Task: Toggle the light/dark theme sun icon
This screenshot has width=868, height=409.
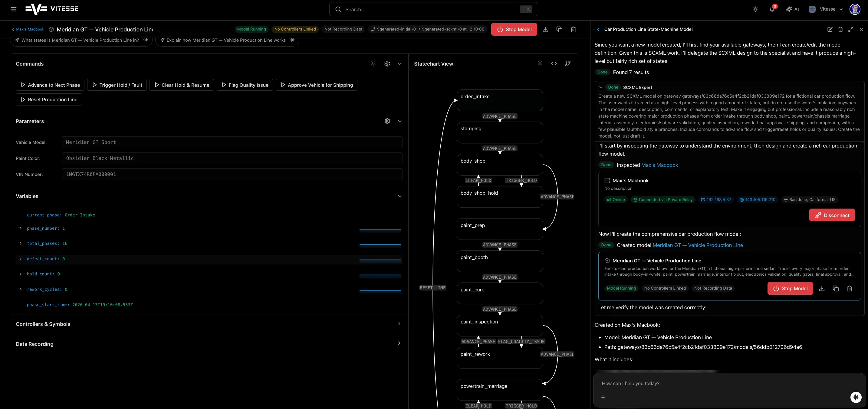Action: (755, 9)
